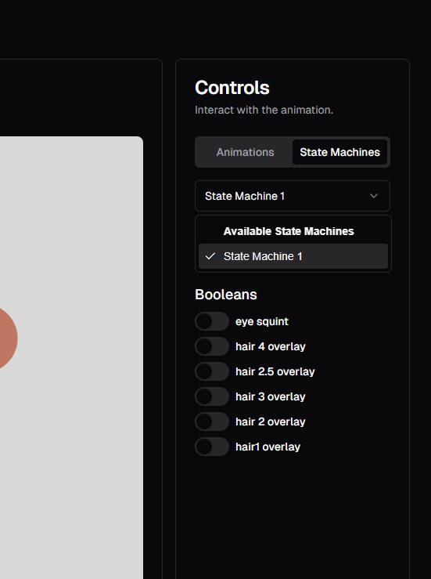The height and width of the screenshot is (579, 431).
Task: Click the "hair1 overlay" label text
Action: 268,447
